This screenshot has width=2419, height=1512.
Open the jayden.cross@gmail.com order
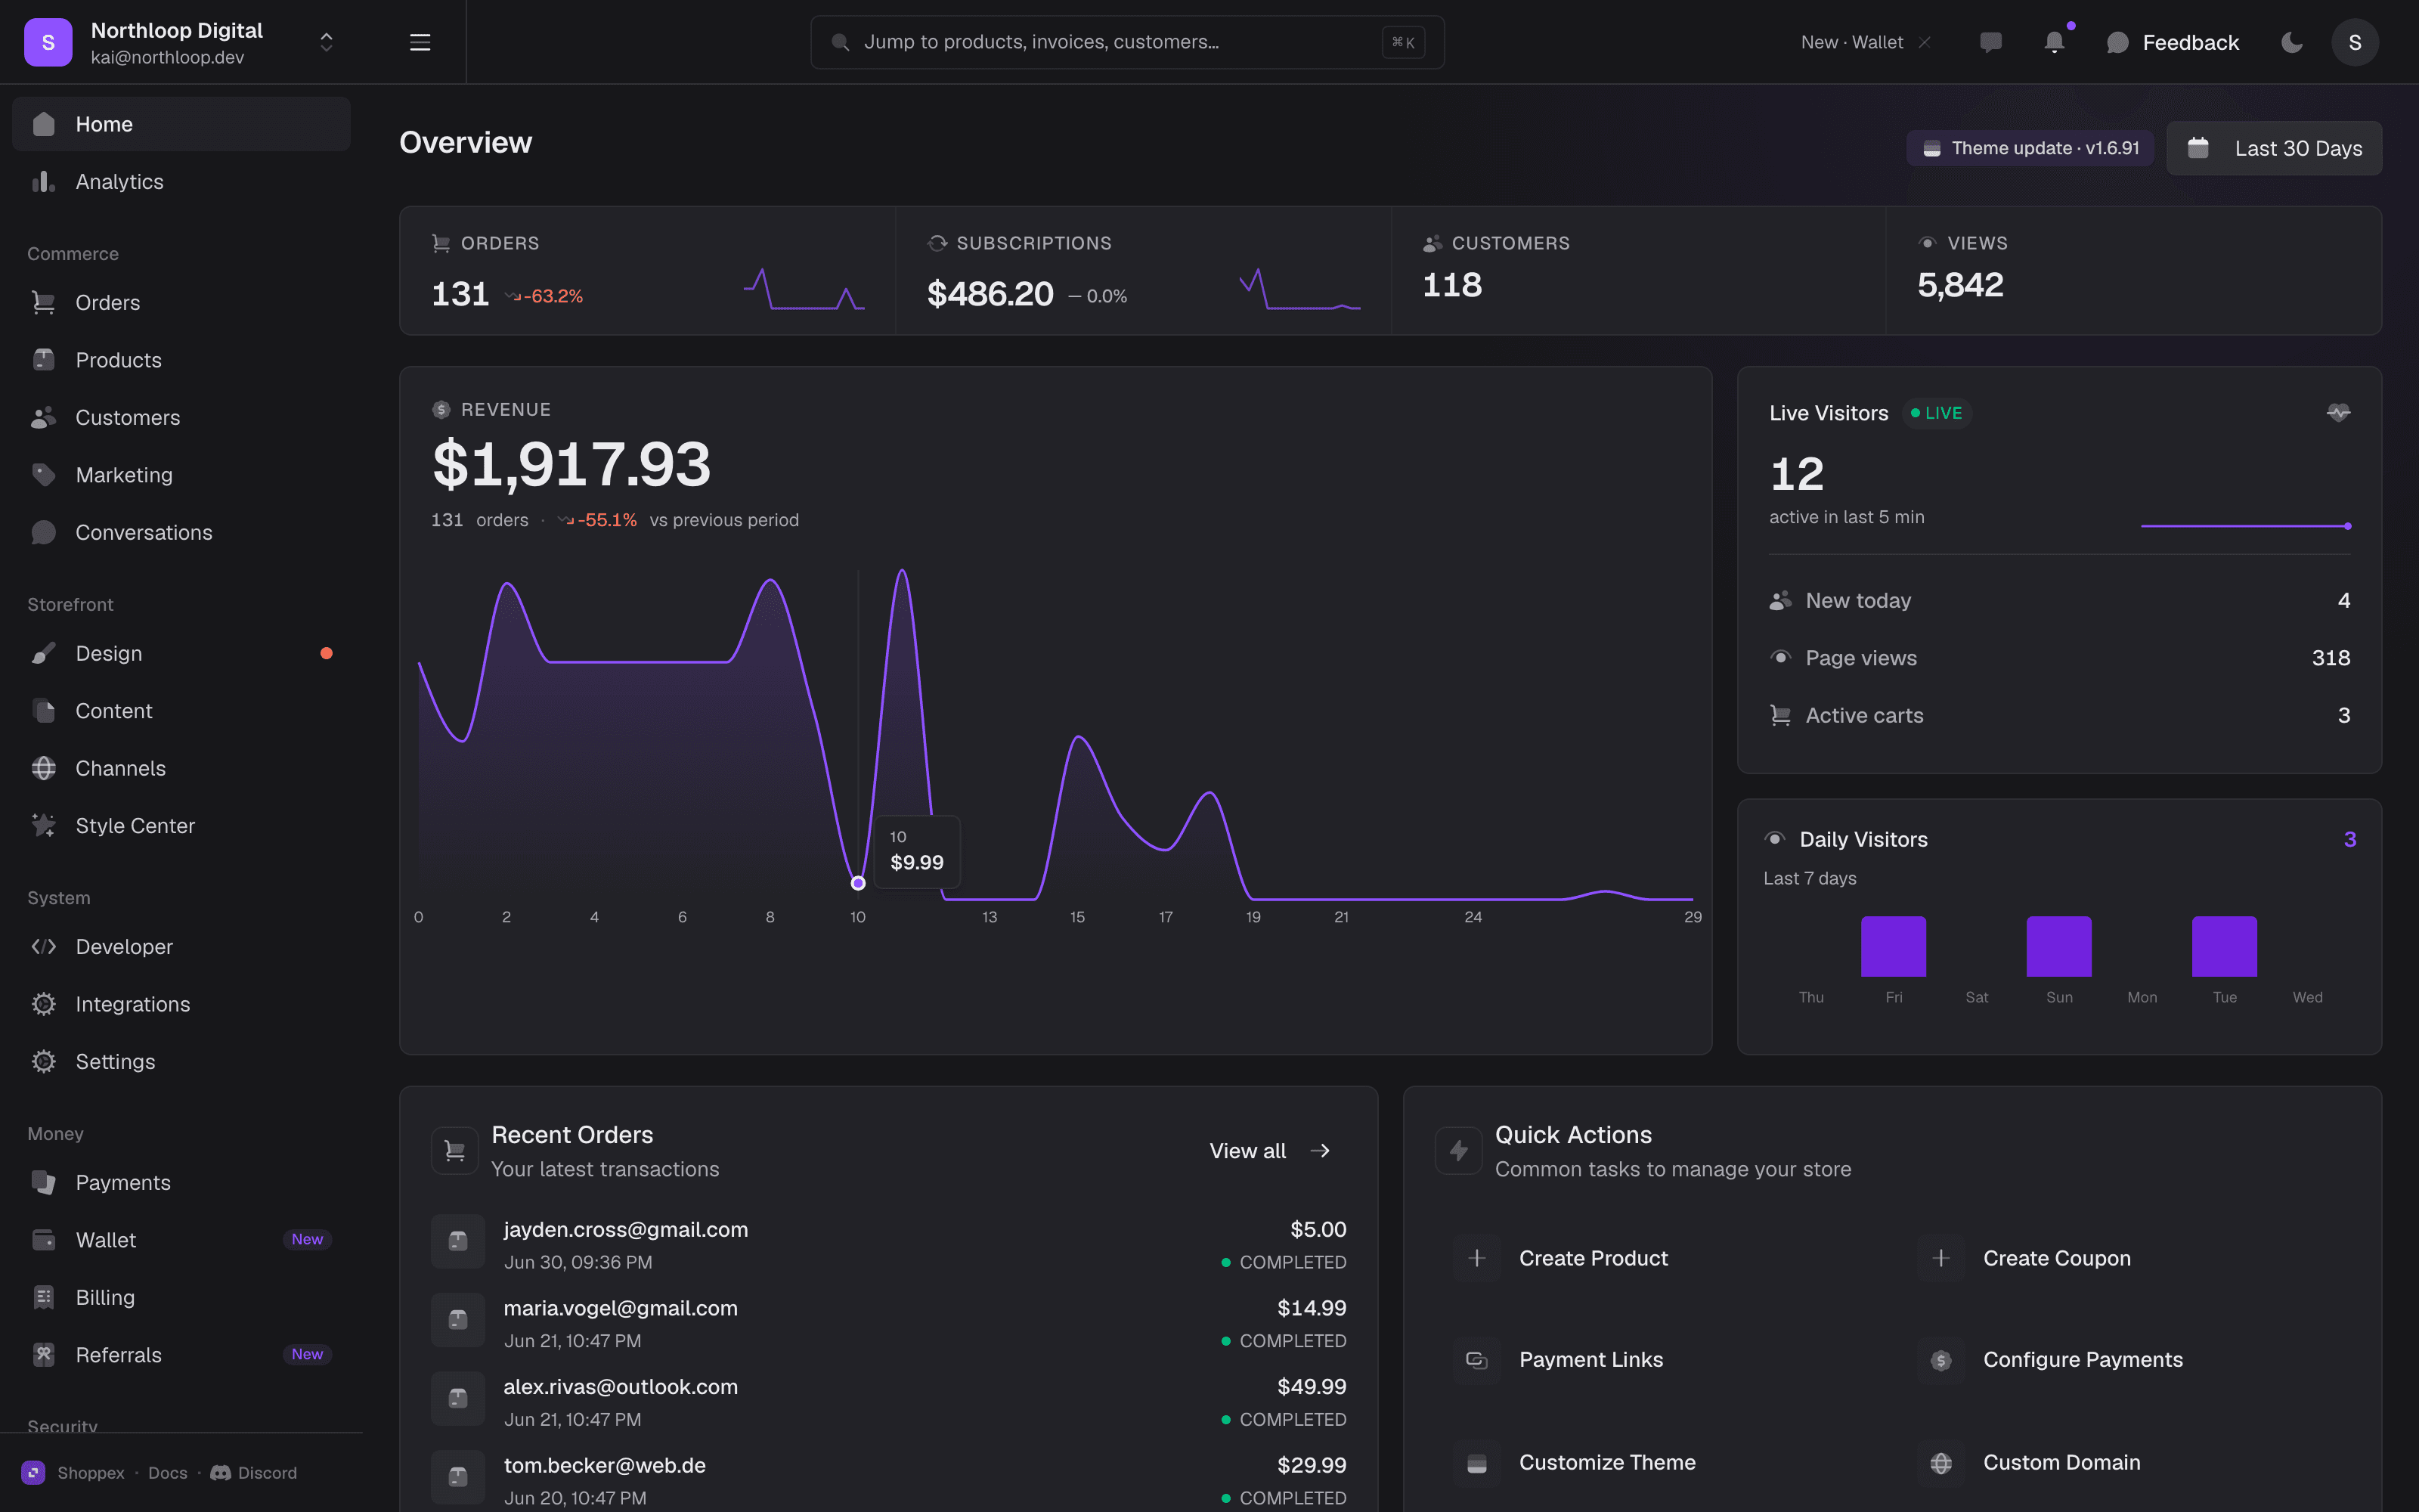[x=889, y=1244]
